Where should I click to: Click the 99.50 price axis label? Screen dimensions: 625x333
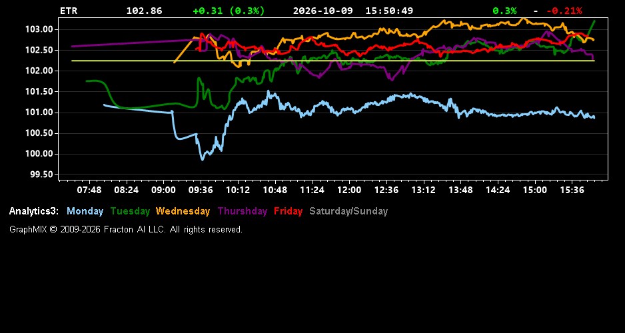[x=41, y=175]
